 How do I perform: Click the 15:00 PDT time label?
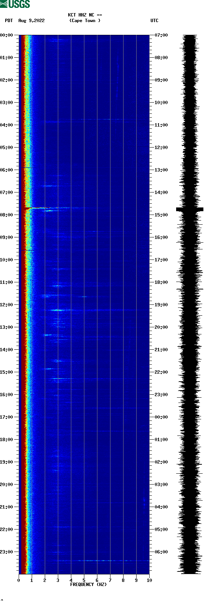[7, 372]
